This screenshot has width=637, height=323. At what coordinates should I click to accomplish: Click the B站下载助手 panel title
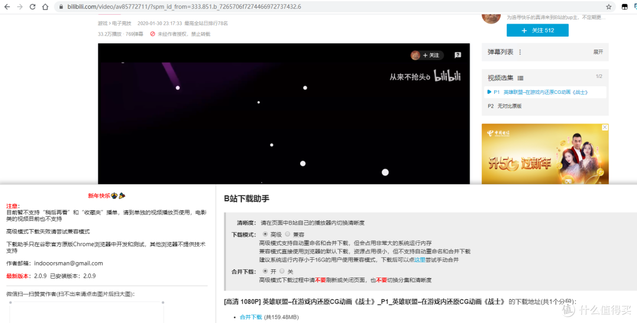point(247,198)
